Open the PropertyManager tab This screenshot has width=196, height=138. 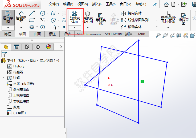(x=16, y=47)
